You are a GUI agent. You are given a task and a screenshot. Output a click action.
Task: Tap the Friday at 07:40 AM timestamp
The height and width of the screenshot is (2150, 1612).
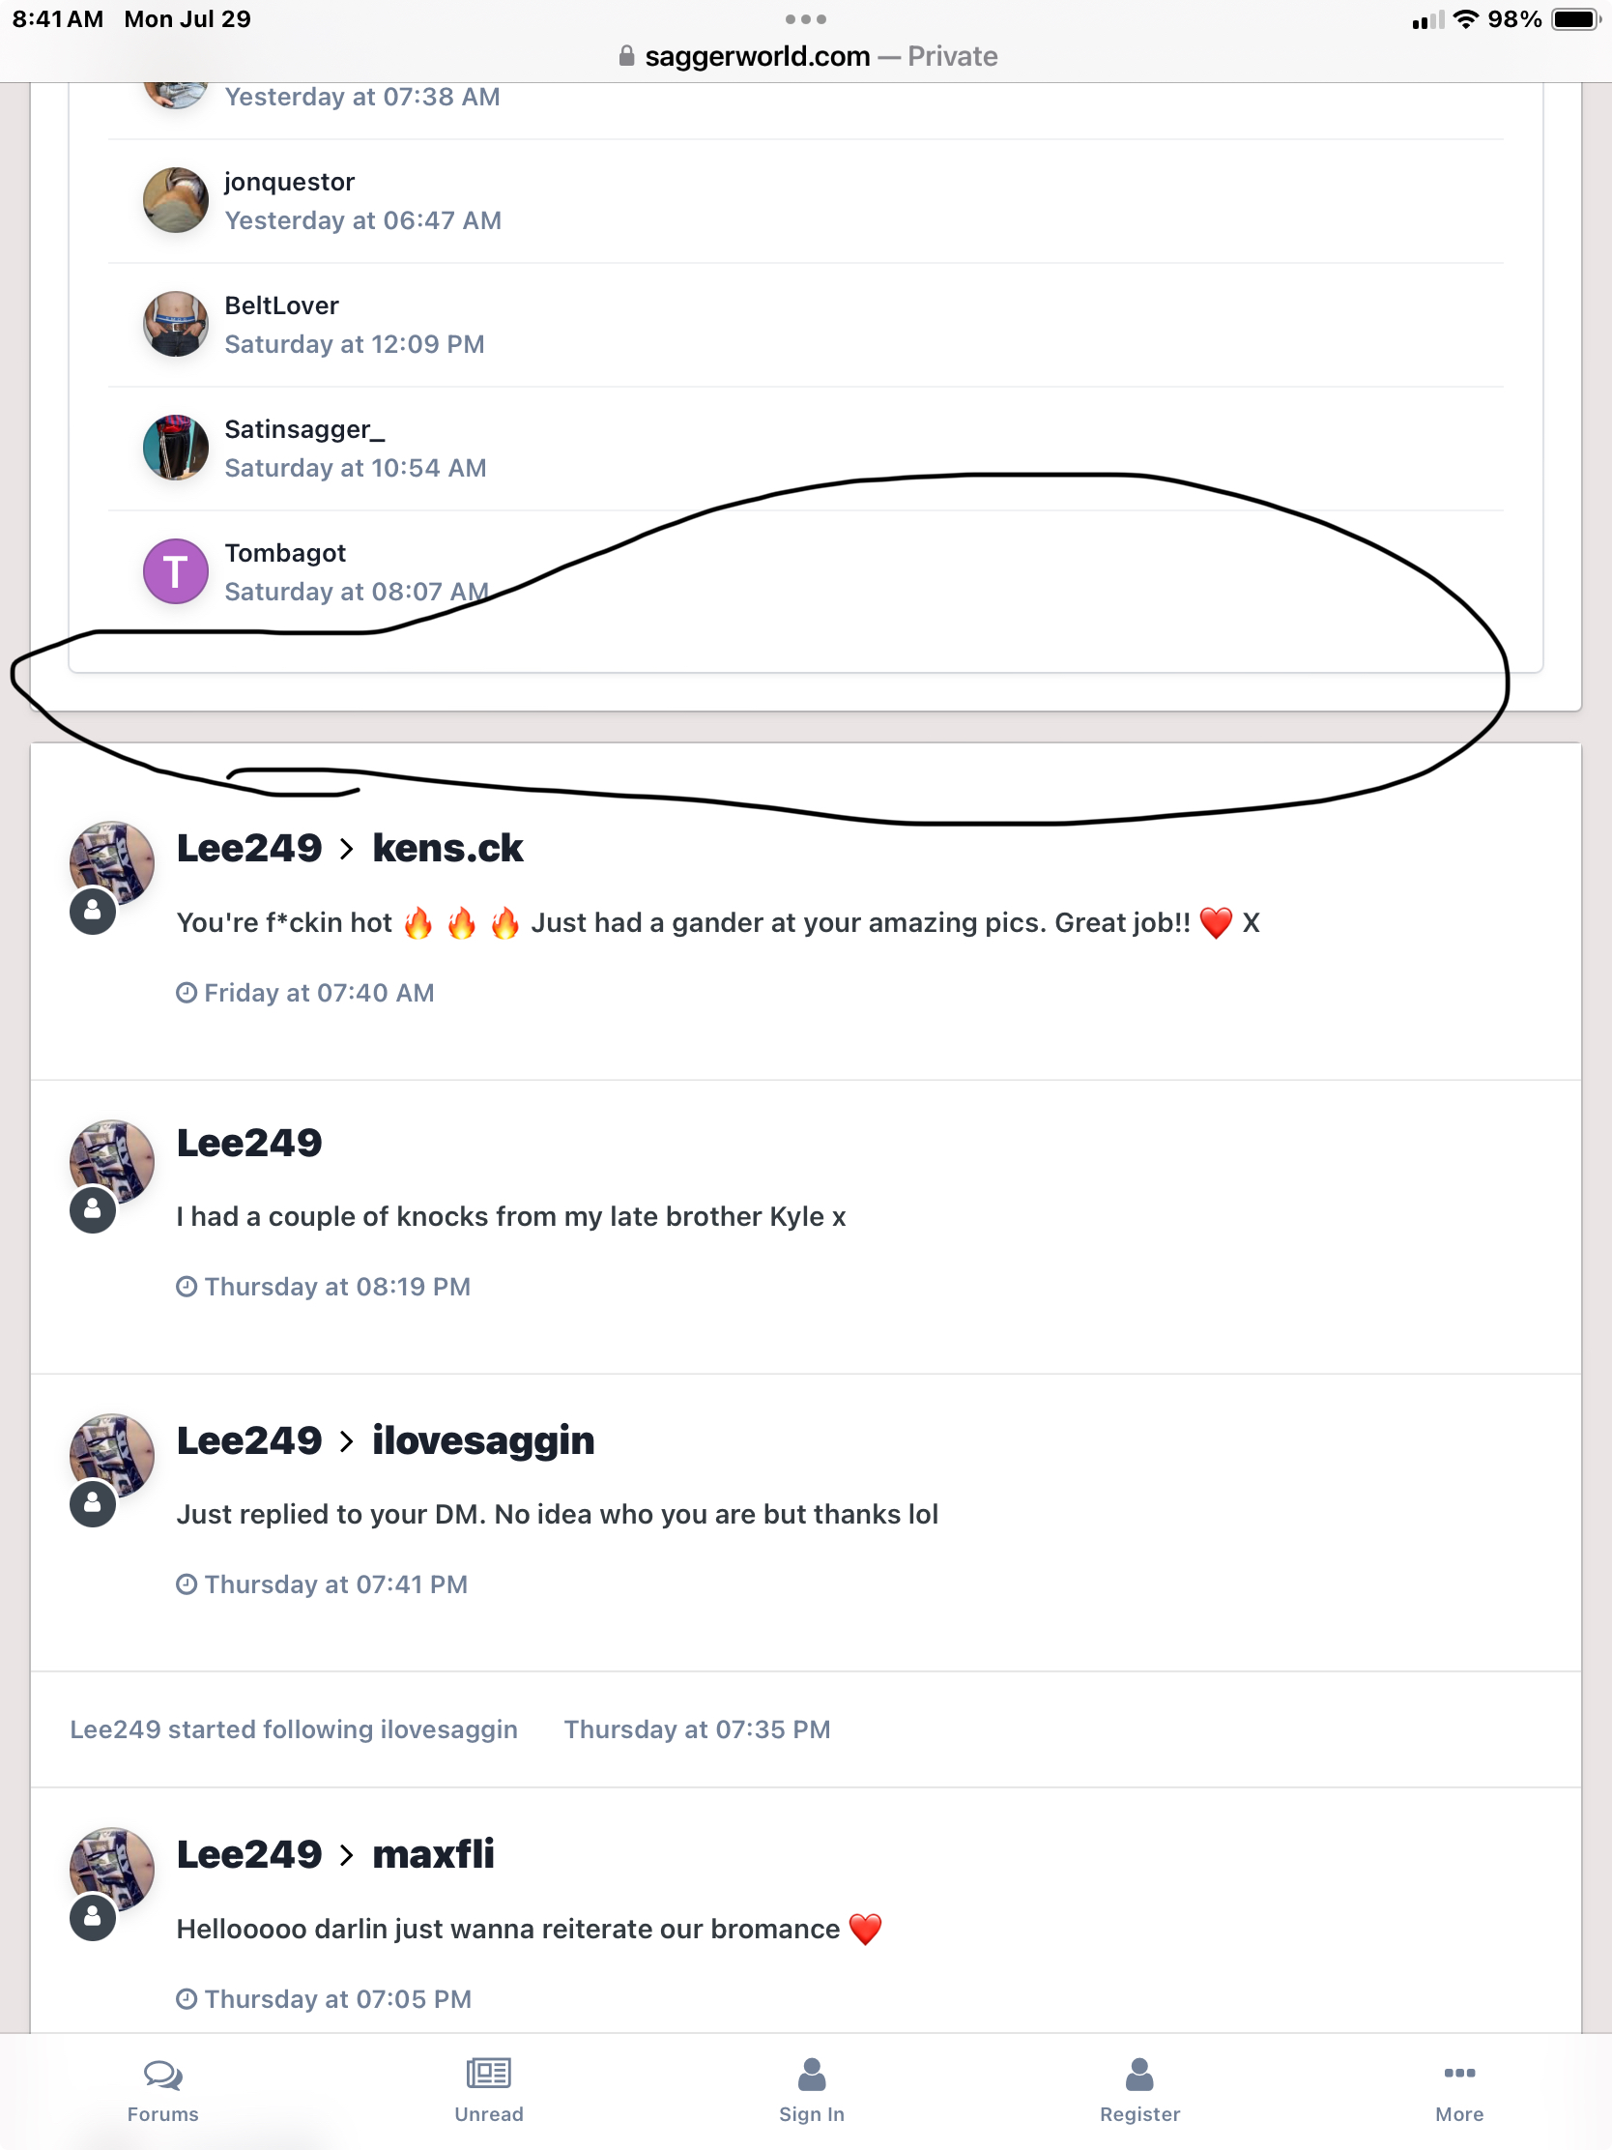point(319,993)
